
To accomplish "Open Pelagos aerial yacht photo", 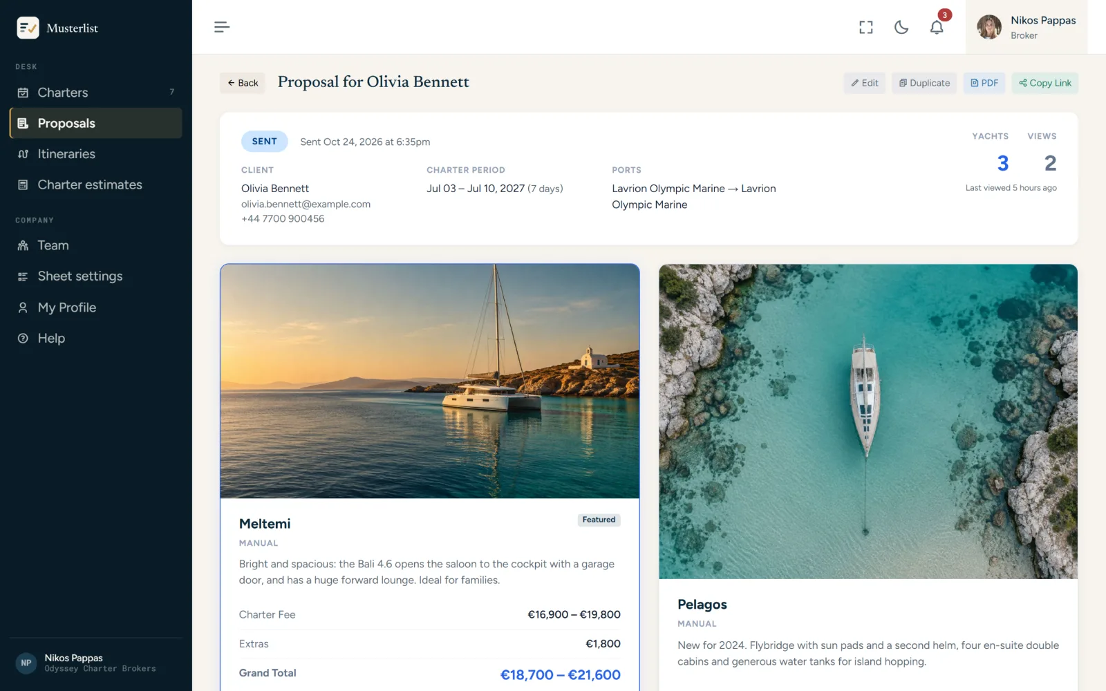I will tap(868, 422).
